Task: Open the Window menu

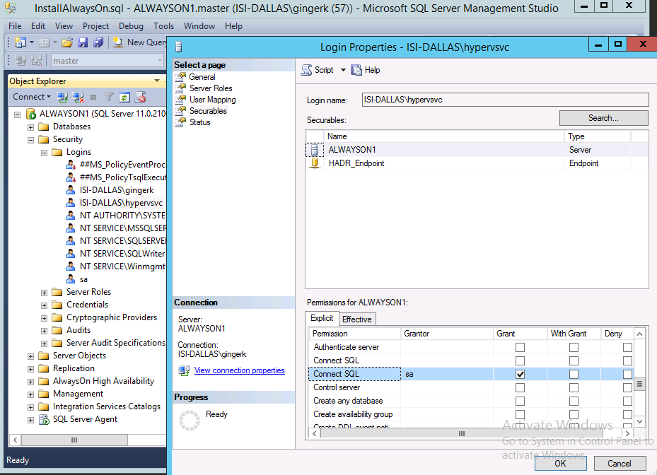Action: point(199,26)
